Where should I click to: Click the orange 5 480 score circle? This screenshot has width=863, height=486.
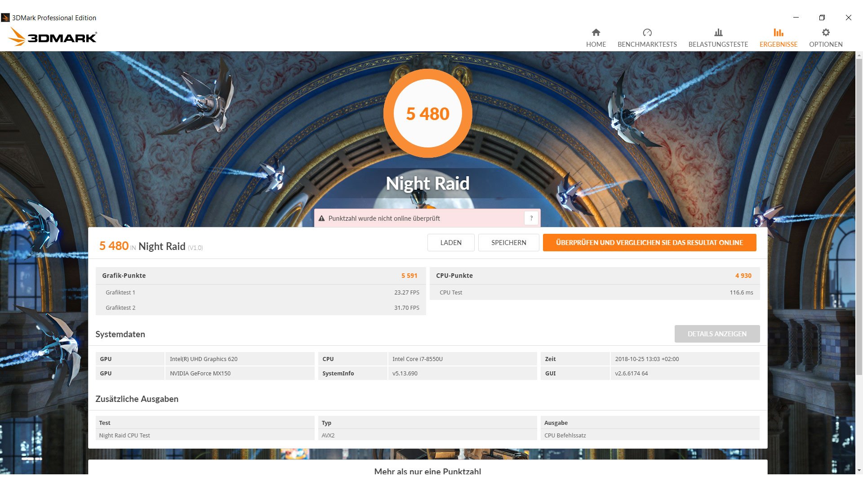click(x=427, y=114)
